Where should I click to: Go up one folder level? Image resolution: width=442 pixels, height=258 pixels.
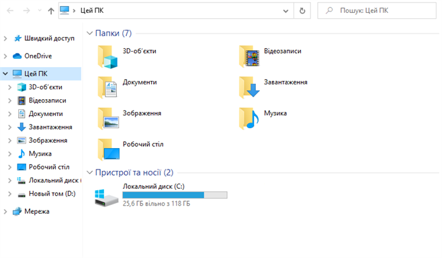click(x=51, y=11)
